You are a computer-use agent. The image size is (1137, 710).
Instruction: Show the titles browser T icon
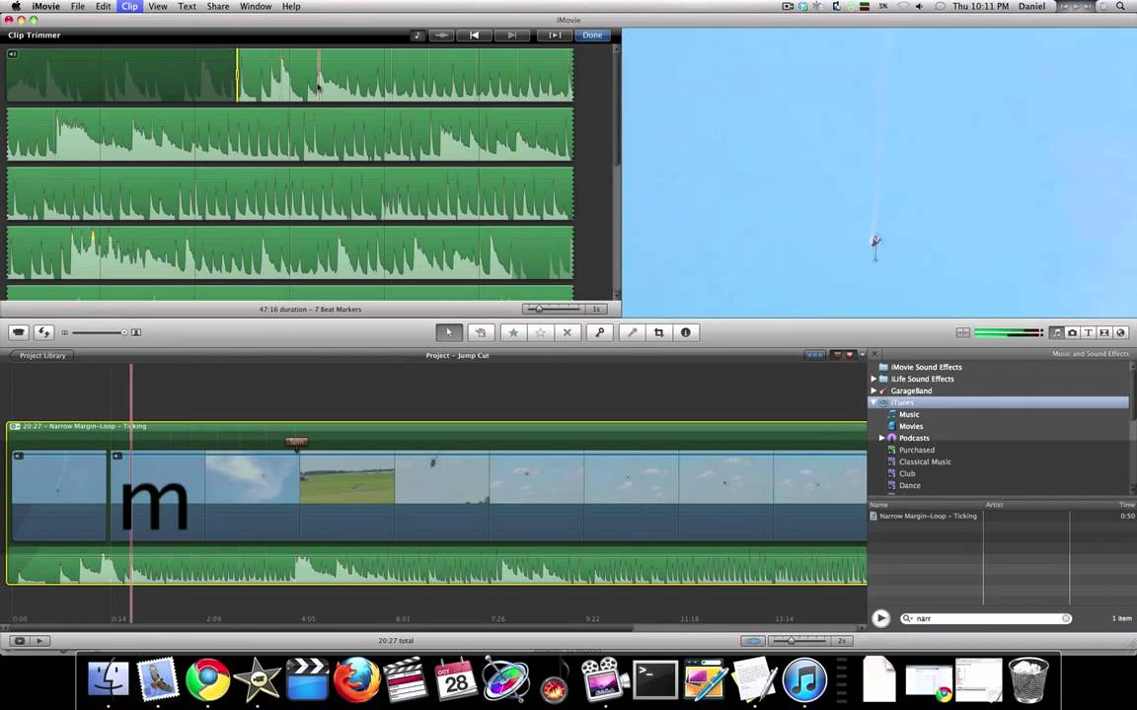tap(1089, 332)
